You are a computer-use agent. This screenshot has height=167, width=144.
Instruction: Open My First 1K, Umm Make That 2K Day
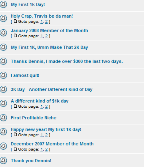tap(49, 47)
